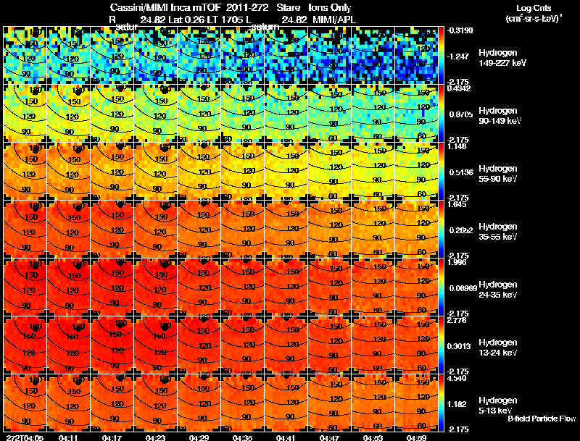Select the 13-24 keV panel at 04:11
This screenshot has width=580, height=441.
(68, 345)
